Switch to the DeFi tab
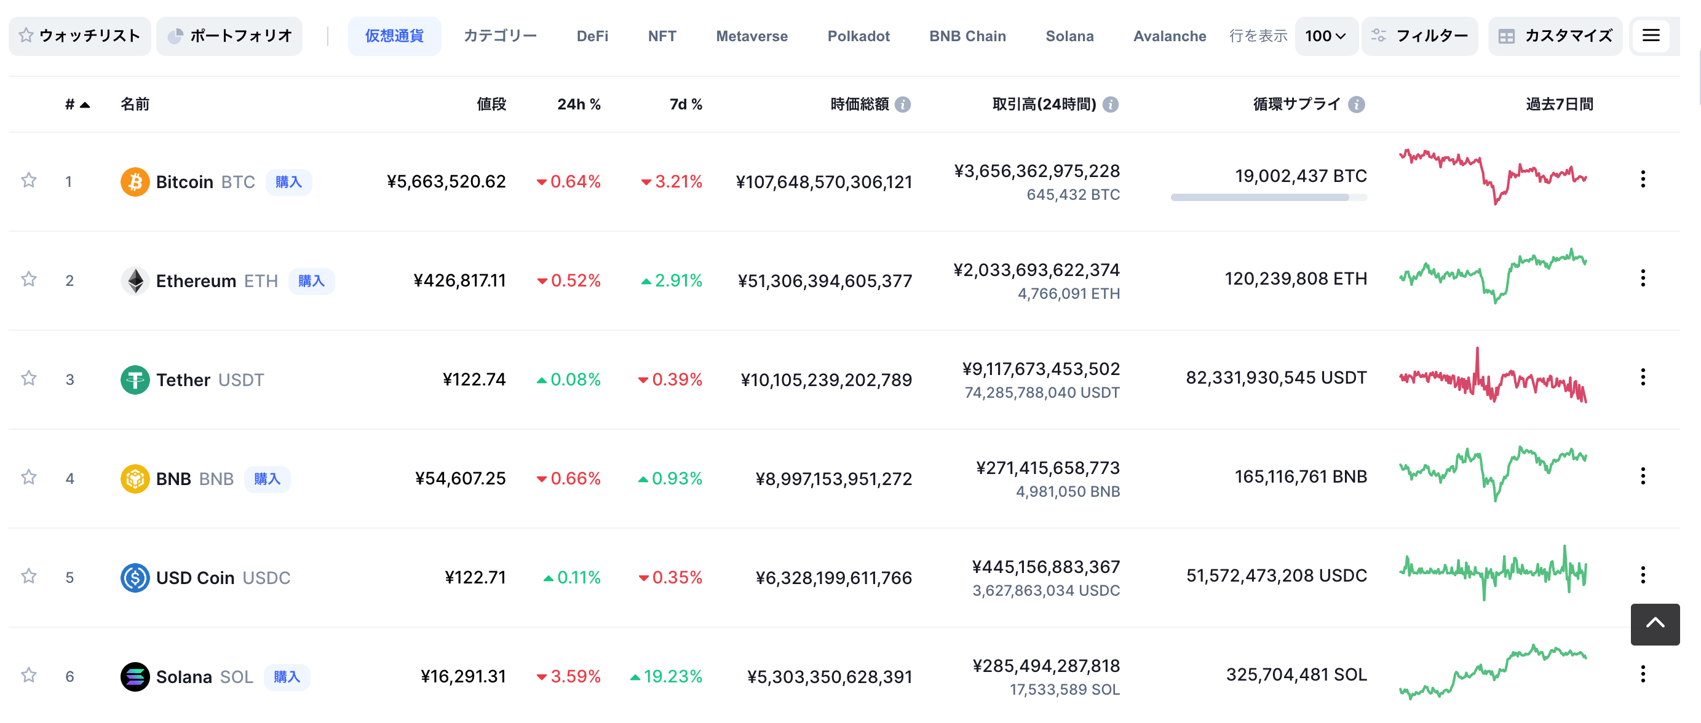The image size is (1701, 723). [x=592, y=36]
